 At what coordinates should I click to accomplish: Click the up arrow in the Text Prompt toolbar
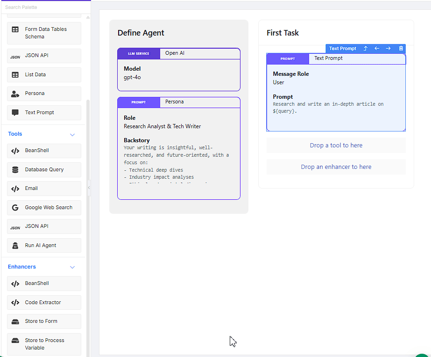[366, 49]
